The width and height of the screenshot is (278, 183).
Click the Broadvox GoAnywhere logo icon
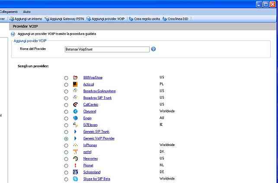75,91
